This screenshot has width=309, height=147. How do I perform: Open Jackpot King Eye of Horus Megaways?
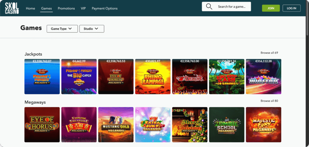(x=116, y=77)
